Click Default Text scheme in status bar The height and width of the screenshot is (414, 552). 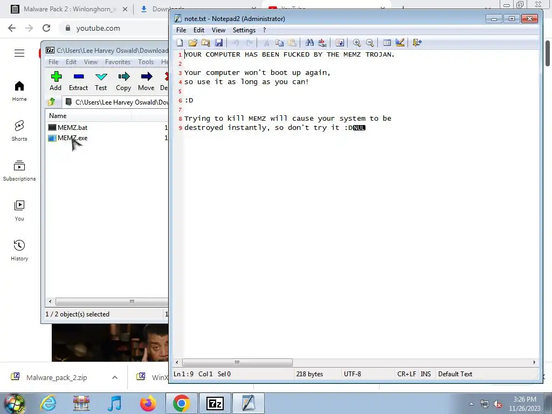click(455, 374)
